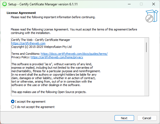
Task: Click the installer box and disc icon
Action: pos(152,16)
